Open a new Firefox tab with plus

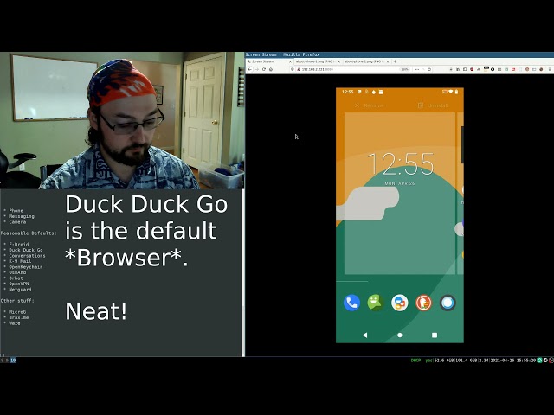click(395, 61)
